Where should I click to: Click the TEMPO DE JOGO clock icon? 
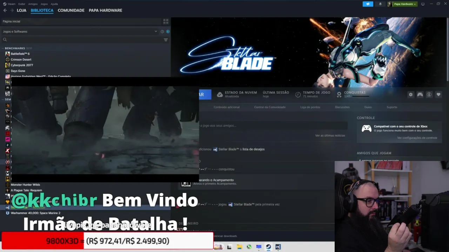point(298,94)
